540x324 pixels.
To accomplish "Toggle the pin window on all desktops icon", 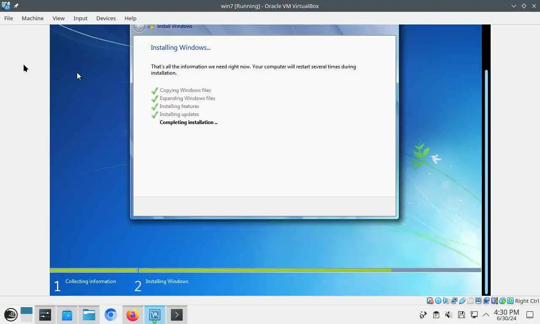I will [x=16, y=6].
